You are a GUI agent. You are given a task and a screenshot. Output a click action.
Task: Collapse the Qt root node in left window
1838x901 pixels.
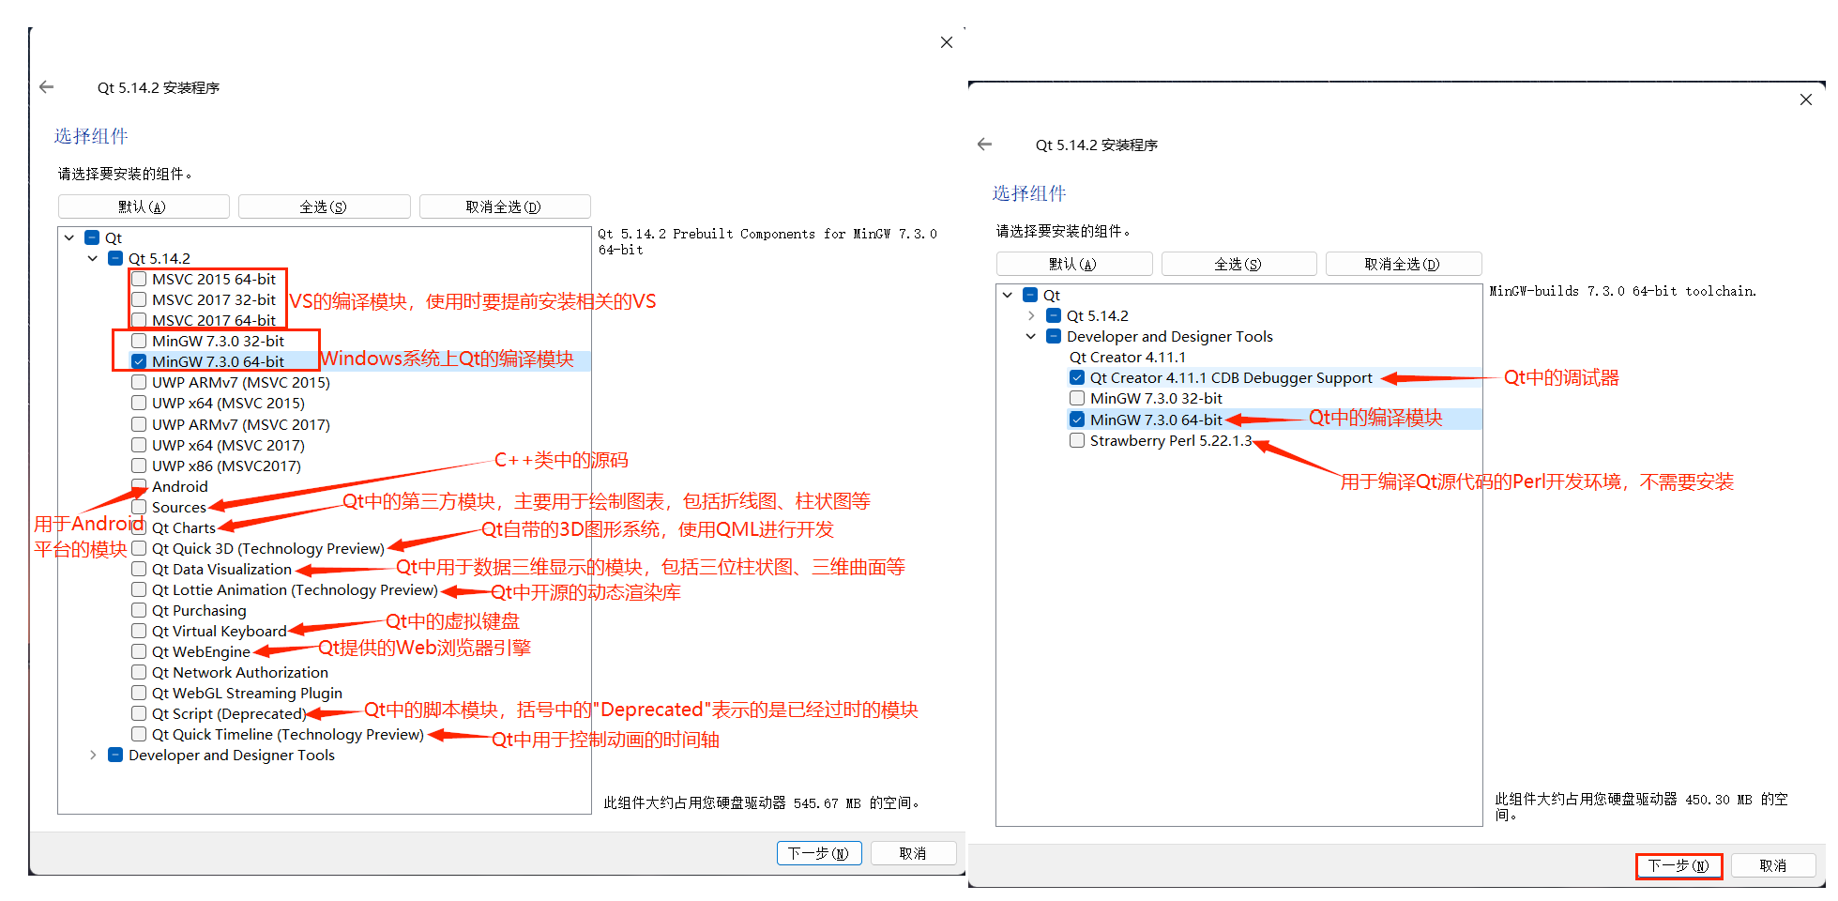(x=69, y=237)
